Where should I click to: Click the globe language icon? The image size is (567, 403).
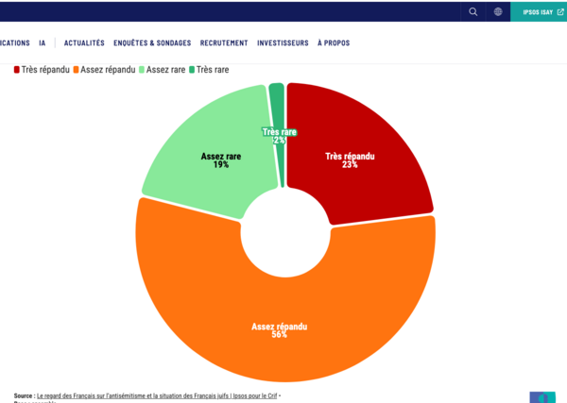point(498,12)
